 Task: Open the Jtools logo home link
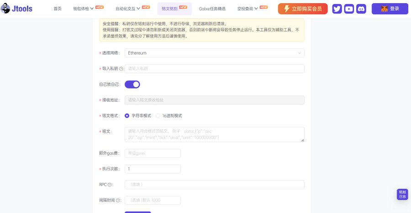16,9
